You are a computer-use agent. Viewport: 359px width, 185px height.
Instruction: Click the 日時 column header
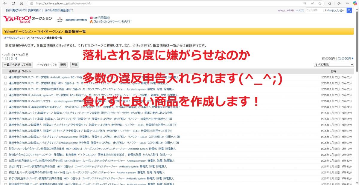click(333, 71)
